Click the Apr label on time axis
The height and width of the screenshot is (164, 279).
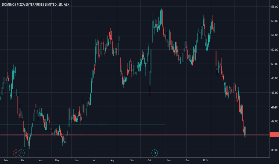pos(41,160)
